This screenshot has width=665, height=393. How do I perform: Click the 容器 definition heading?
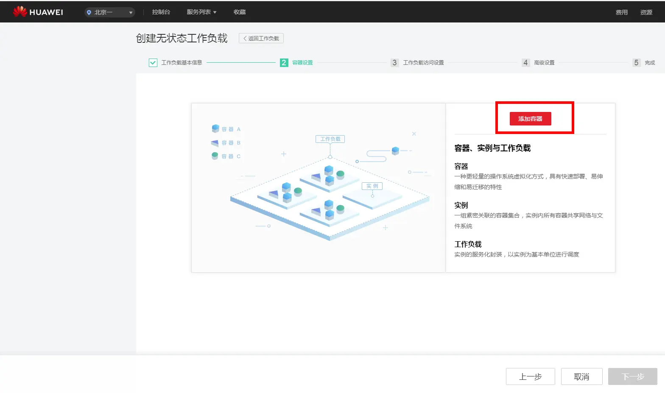click(x=461, y=166)
